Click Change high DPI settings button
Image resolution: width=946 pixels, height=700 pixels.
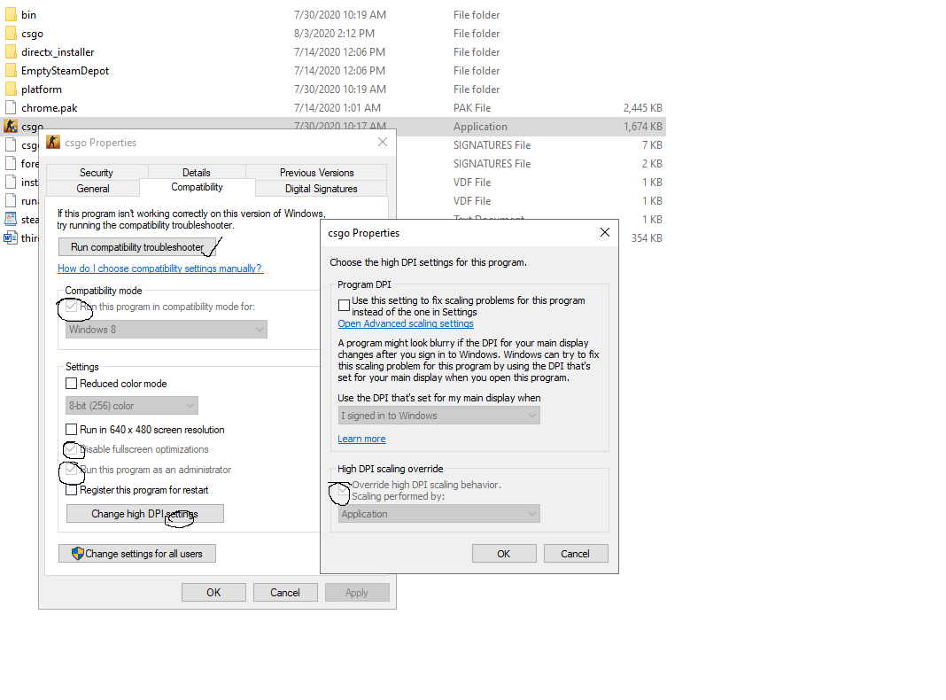(x=144, y=514)
